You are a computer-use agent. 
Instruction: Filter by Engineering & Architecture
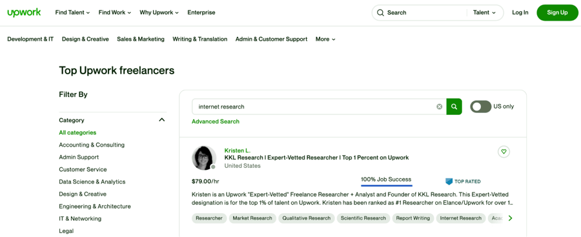(x=95, y=206)
